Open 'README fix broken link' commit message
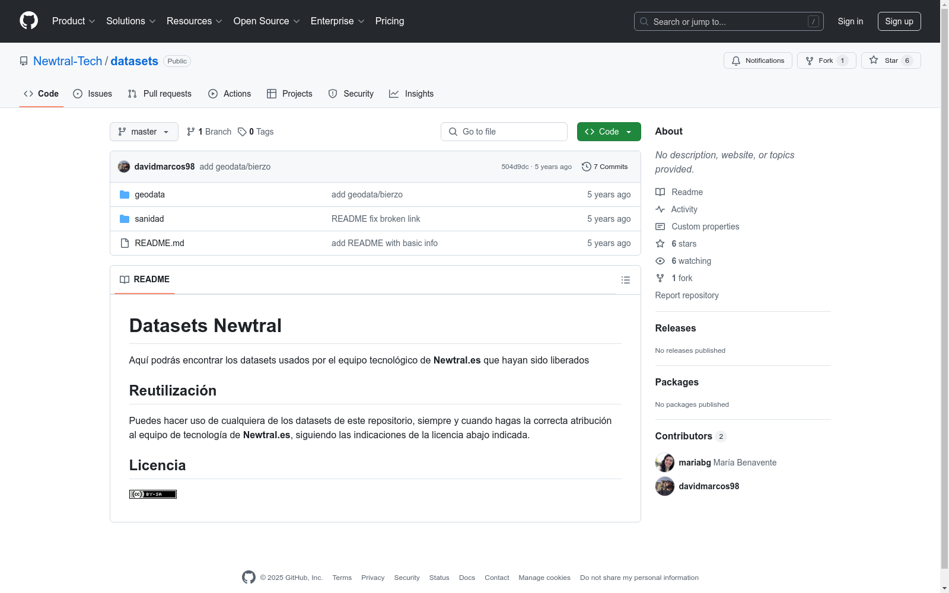The image size is (949, 593). (x=375, y=219)
